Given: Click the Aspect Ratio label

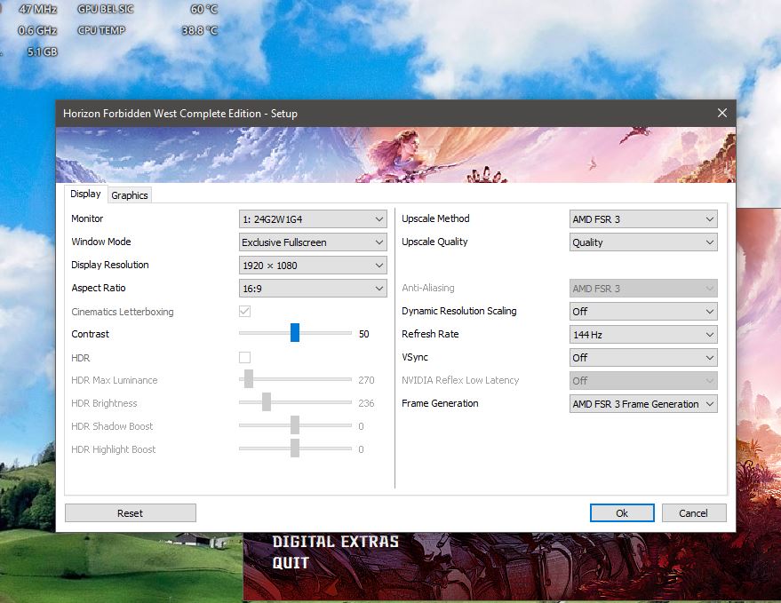Looking at the screenshot, I should 99,288.
